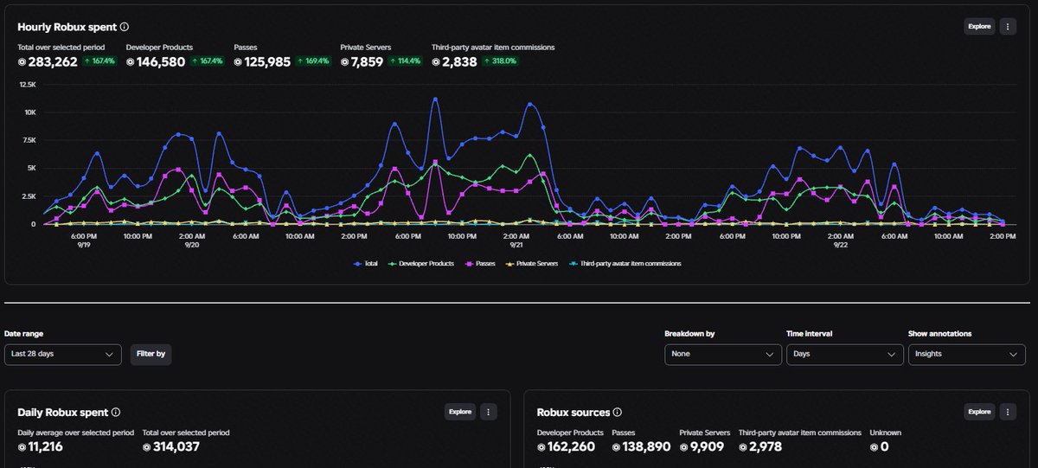Screen dimensions: 1038x468
Task: Click the 114.4% Private Servers badge
Action: 403,62
